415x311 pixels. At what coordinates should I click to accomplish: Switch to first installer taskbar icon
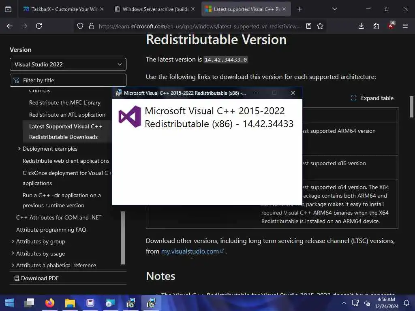131,303
